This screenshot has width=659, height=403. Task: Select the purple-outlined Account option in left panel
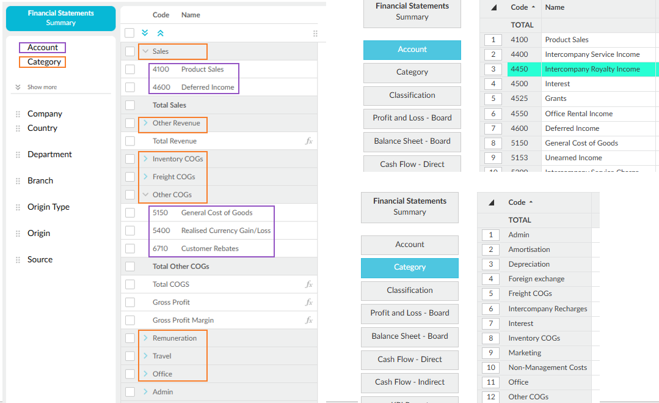[42, 48]
